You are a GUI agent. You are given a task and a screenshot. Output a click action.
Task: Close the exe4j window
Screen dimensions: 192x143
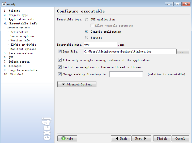[x=186, y=4]
